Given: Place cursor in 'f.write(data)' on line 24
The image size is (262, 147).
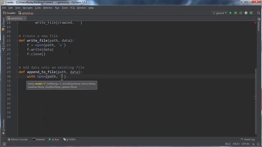Looking at the screenshot, I should 40,49.
